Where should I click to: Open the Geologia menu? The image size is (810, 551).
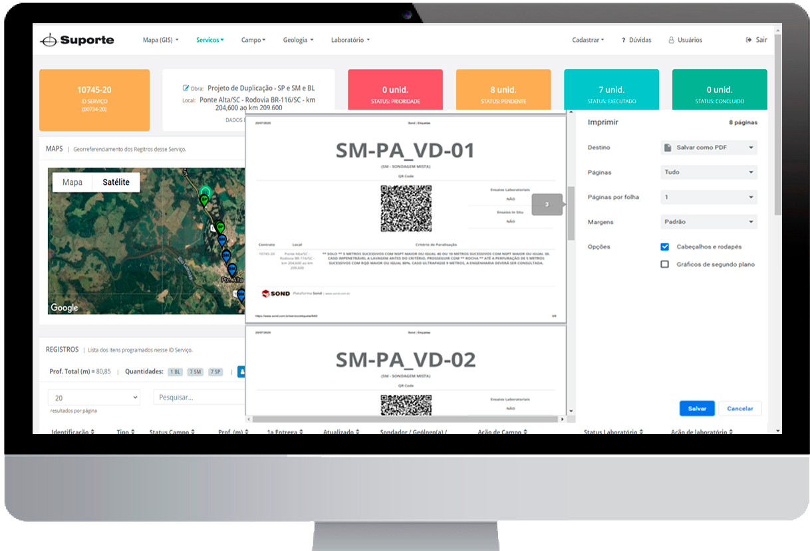(298, 40)
